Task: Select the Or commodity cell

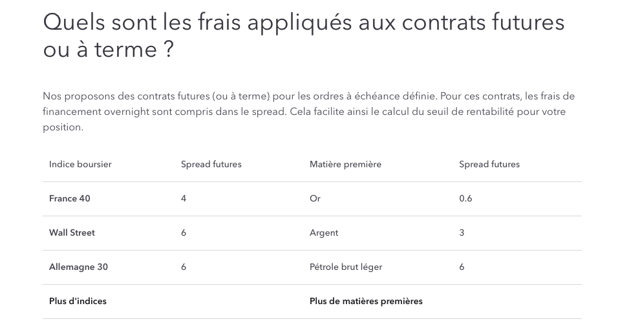Action: click(315, 199)
